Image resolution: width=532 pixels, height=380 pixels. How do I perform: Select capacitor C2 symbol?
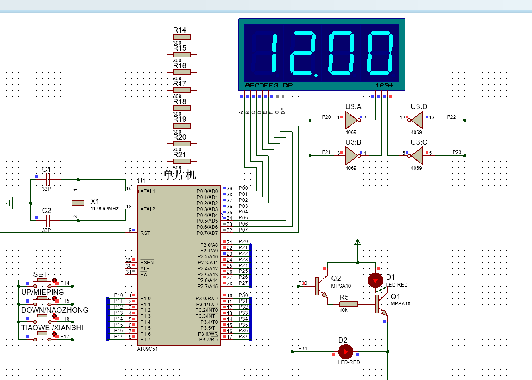tap(48, 220)
